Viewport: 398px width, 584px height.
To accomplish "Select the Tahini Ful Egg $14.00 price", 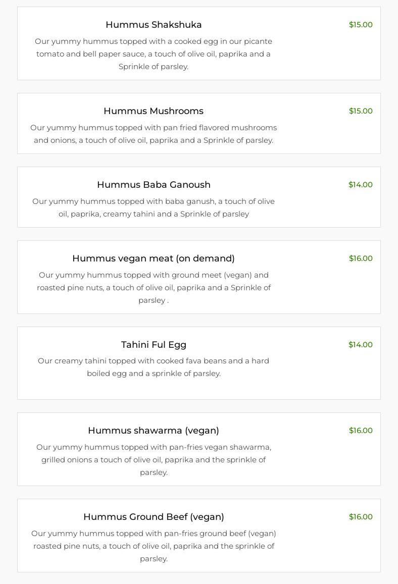I will [x=361, y=345].
